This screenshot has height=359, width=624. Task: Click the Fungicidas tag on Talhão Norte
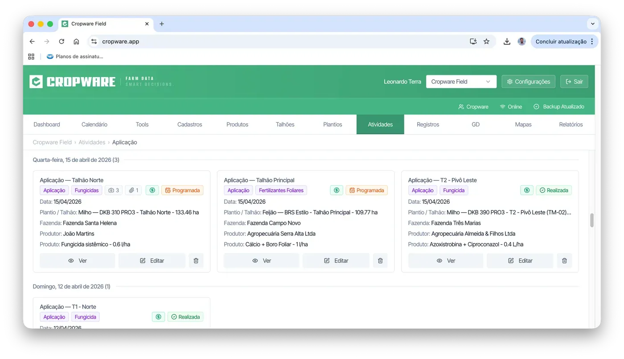[86, 190]
